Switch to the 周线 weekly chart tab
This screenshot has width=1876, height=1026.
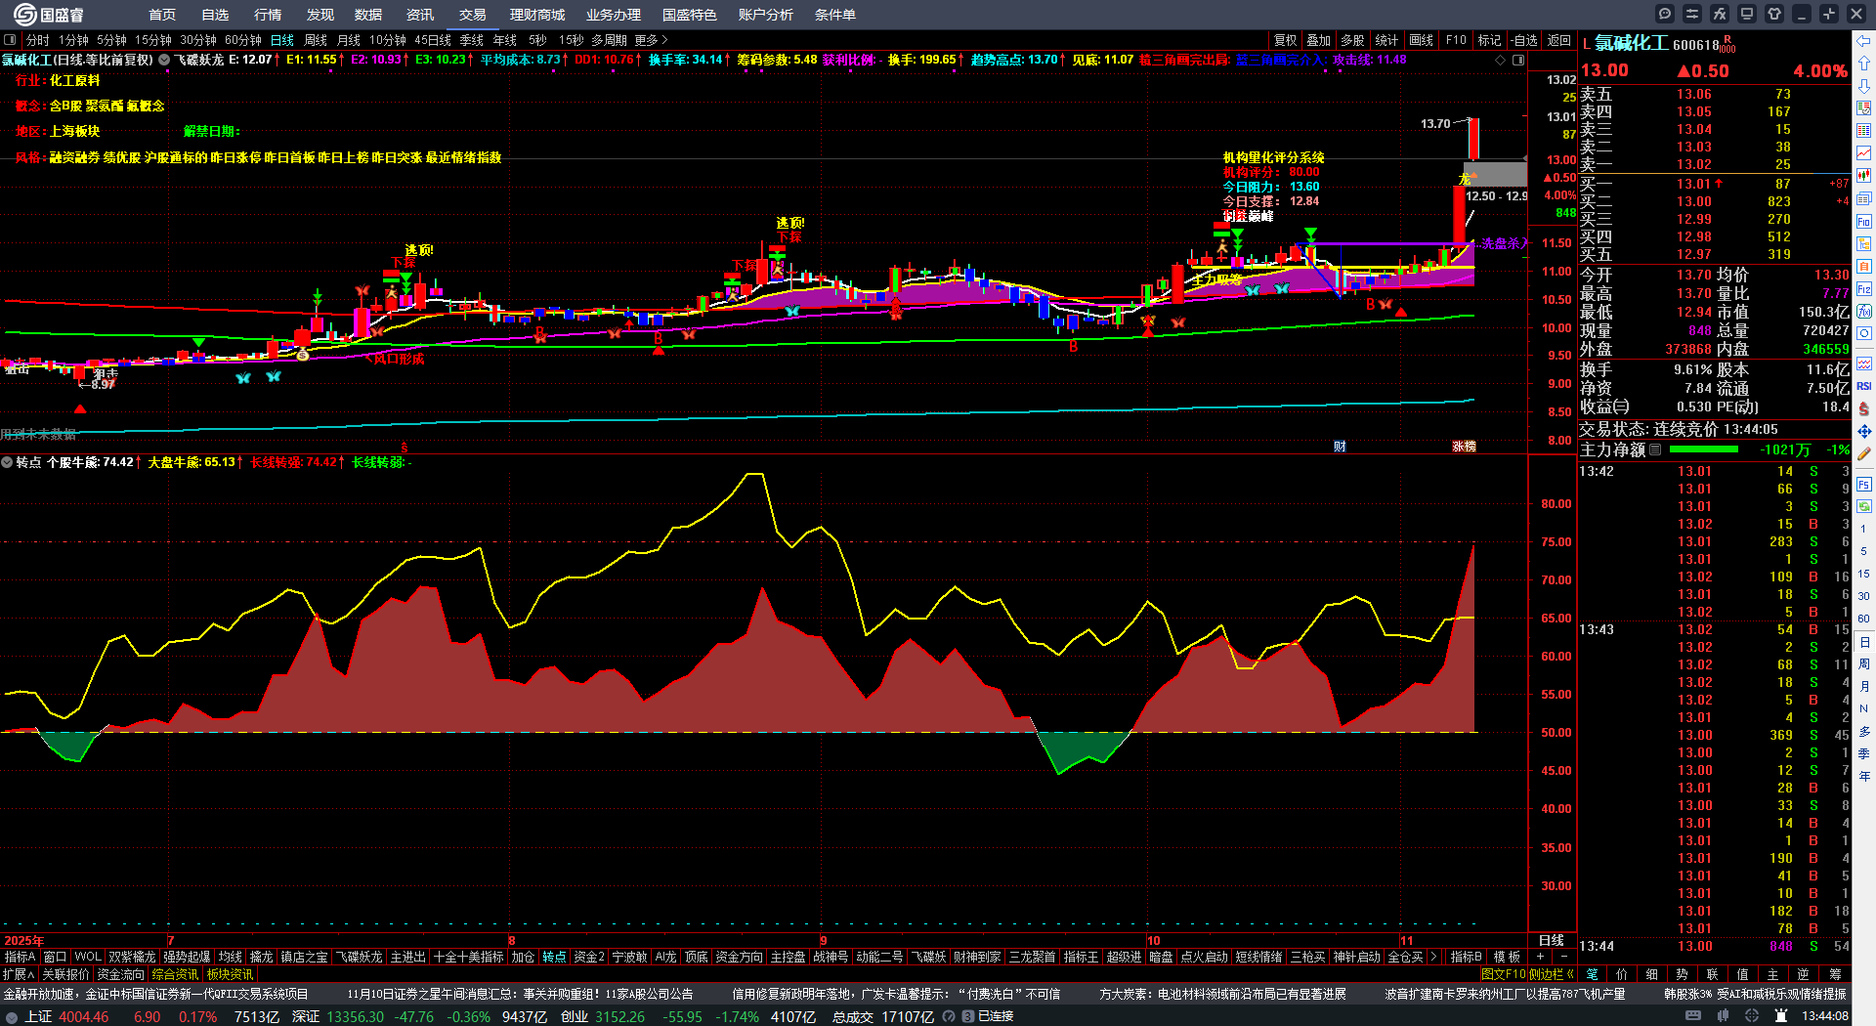tap(316, 40)
